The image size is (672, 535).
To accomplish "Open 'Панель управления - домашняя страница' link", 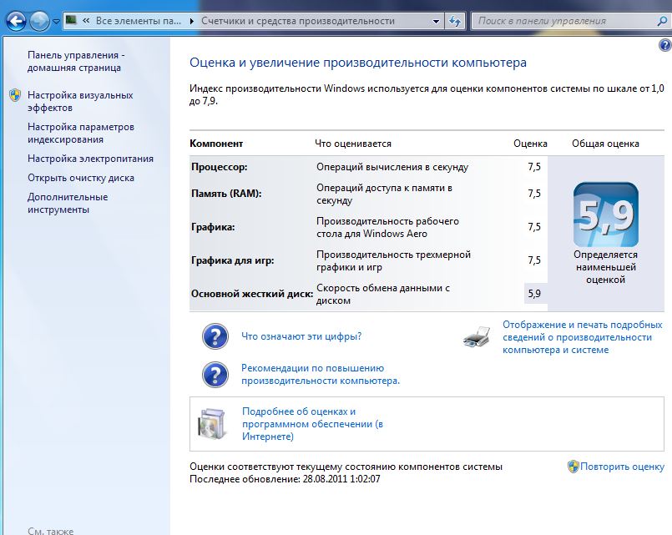I will 76,61.
